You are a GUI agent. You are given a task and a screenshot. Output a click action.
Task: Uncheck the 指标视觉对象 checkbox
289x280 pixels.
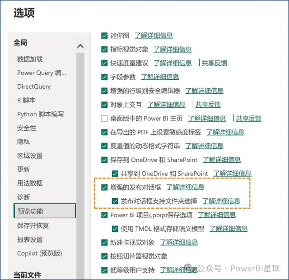tap(104, 49)
